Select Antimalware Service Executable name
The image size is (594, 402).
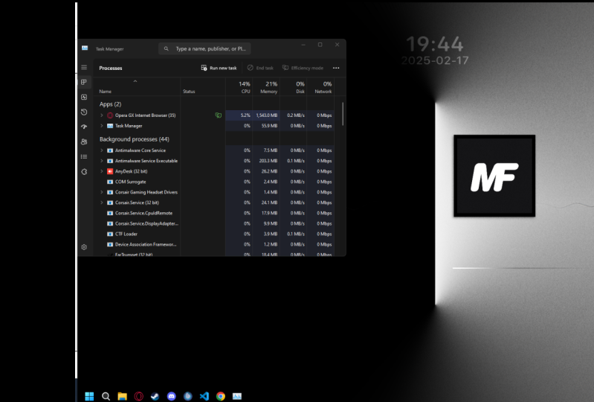pyautogui.click(x=146, y=161)
